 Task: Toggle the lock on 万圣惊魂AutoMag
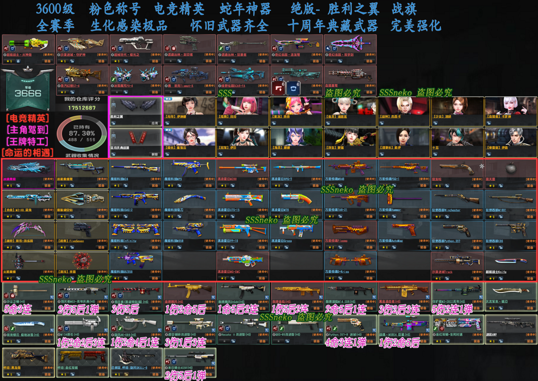click(x=393, y=247)
